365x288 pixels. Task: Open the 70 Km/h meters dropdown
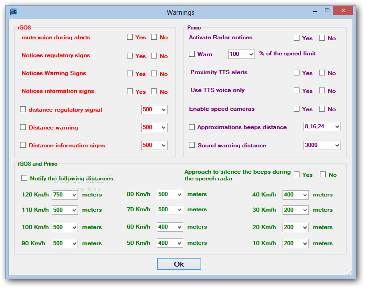tap(170, 209)
